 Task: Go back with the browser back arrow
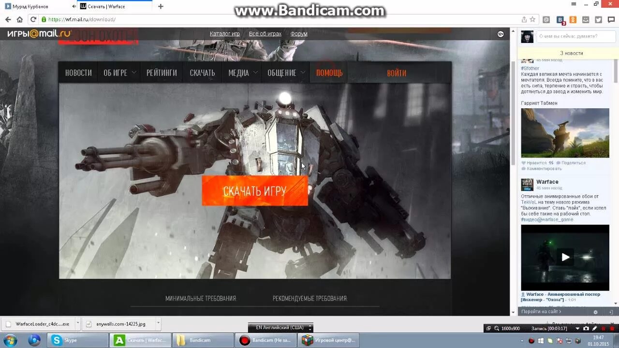(8, 20)
